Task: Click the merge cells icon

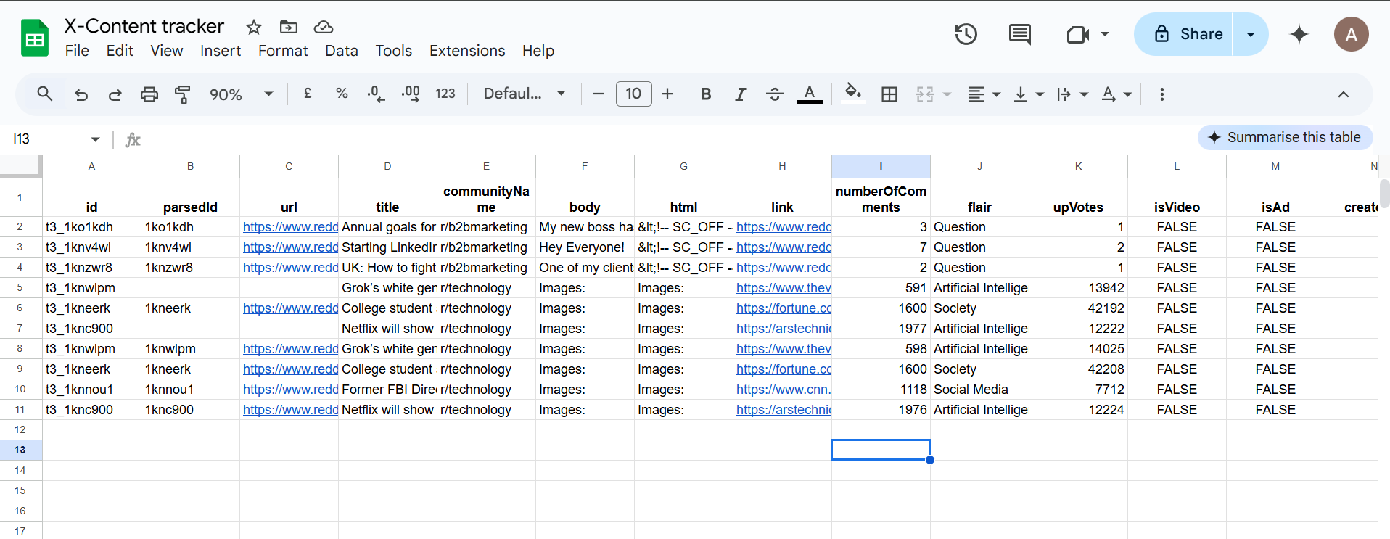Action: click(x=925, y=94)
